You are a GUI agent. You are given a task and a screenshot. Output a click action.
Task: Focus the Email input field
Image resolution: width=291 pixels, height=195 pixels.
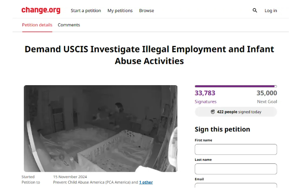[236, 185]
